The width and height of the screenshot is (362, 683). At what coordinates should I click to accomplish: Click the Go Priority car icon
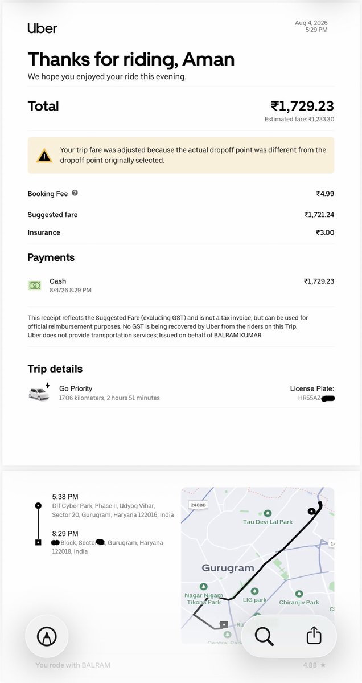coord(40,392)
